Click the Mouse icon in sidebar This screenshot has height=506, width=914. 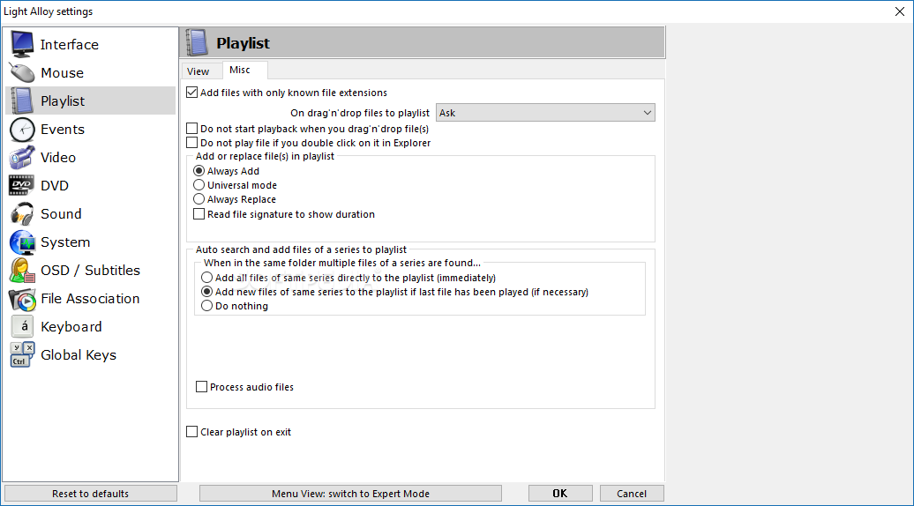(22, 73)
